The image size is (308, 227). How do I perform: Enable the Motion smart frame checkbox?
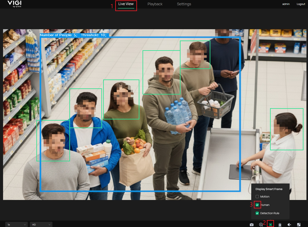257,197
